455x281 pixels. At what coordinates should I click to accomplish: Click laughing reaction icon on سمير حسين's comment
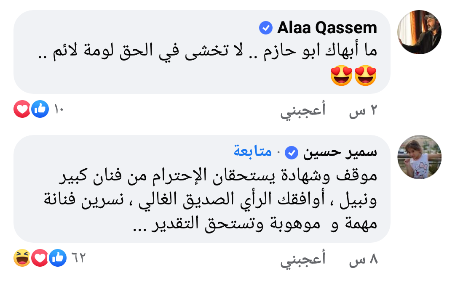[x=22, y=257]
